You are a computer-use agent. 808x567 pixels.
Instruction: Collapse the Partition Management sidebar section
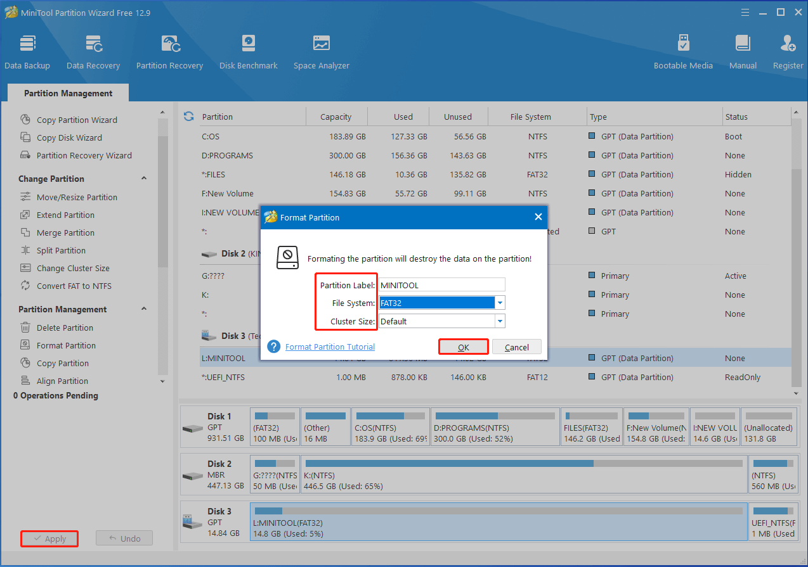tap(144, 309)
